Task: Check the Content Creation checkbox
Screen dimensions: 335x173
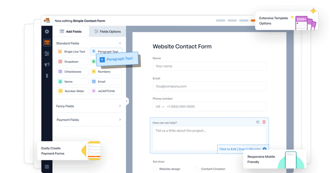Action: 197,169
